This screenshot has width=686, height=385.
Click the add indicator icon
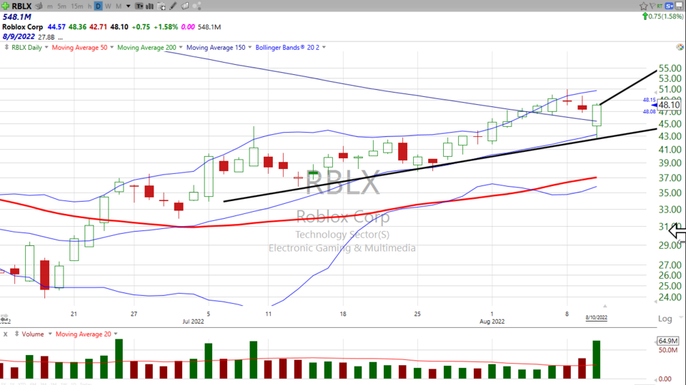pos(161,6)
